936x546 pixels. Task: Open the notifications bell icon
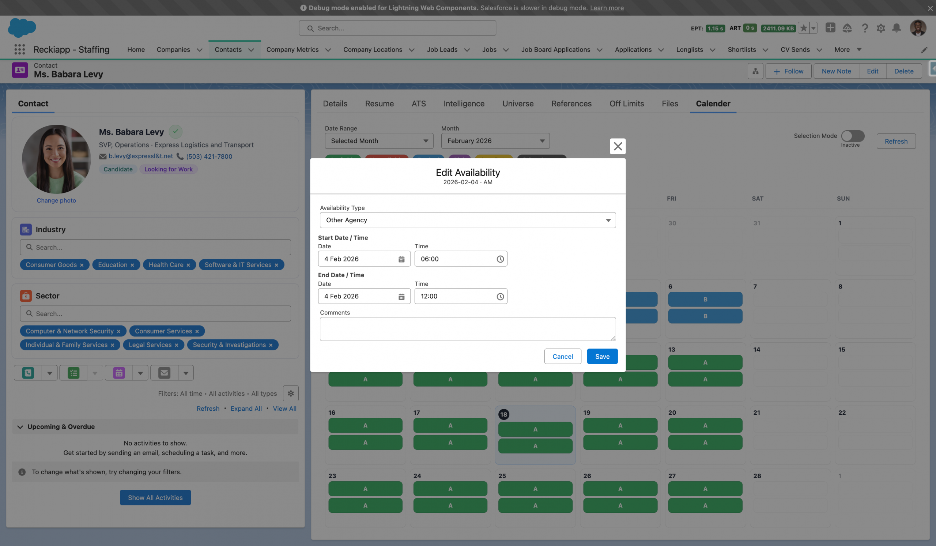pos(896,28)
